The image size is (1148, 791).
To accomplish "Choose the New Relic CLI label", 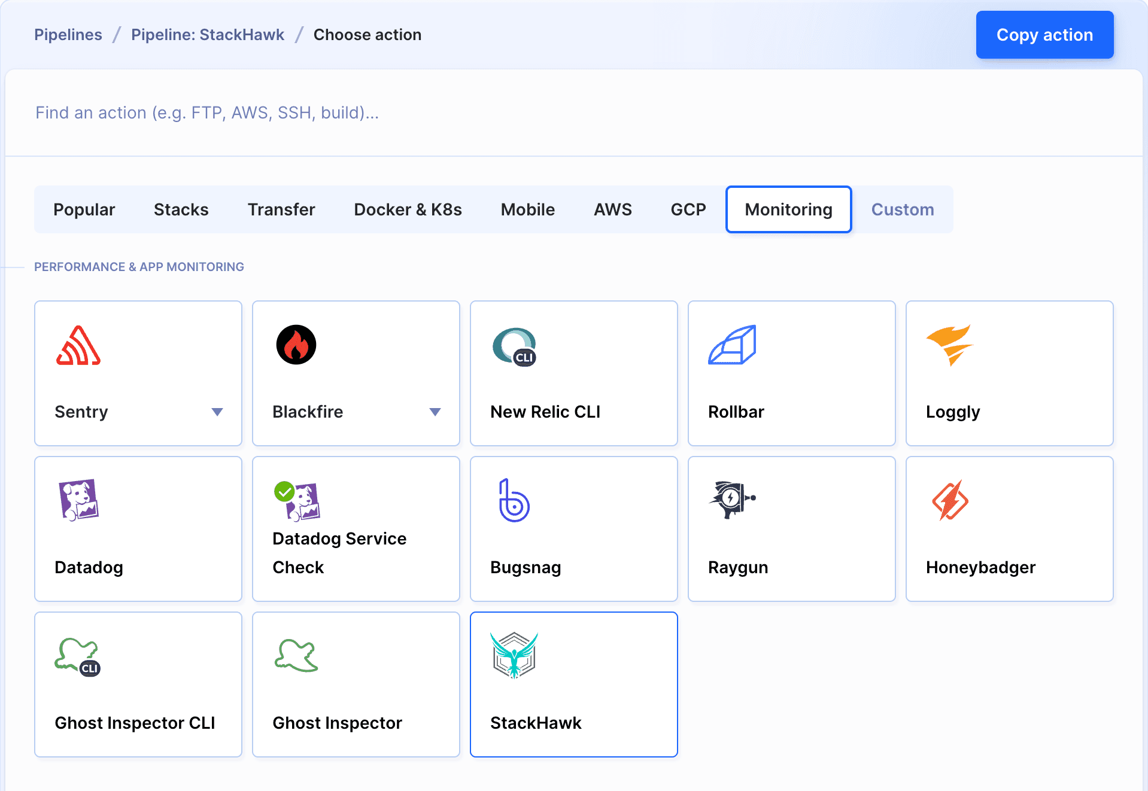I will pyautogui.click(x=545, y=412).
